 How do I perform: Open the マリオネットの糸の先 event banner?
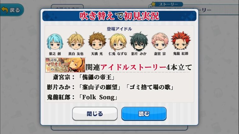[x=65, y=65]
